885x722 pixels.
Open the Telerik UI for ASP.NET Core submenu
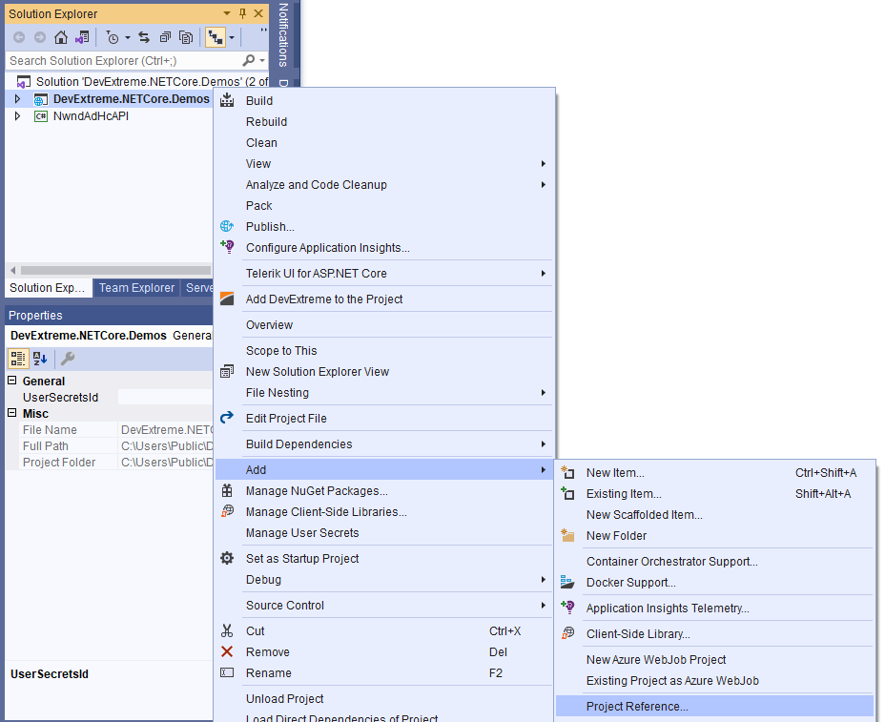[x=383, y=273]
